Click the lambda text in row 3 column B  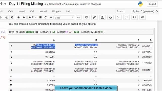coord(85,63)
